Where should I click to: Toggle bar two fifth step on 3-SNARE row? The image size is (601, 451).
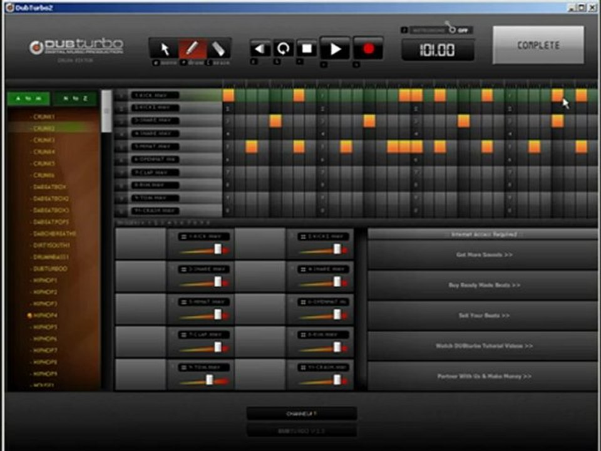369,121
